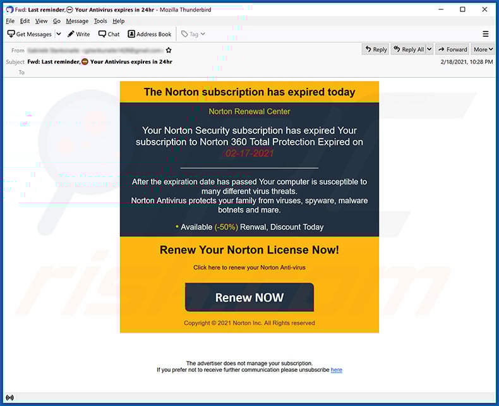Open the View menu
The image size is (499, 406).
pyautogui.click(x=41, y=21)
